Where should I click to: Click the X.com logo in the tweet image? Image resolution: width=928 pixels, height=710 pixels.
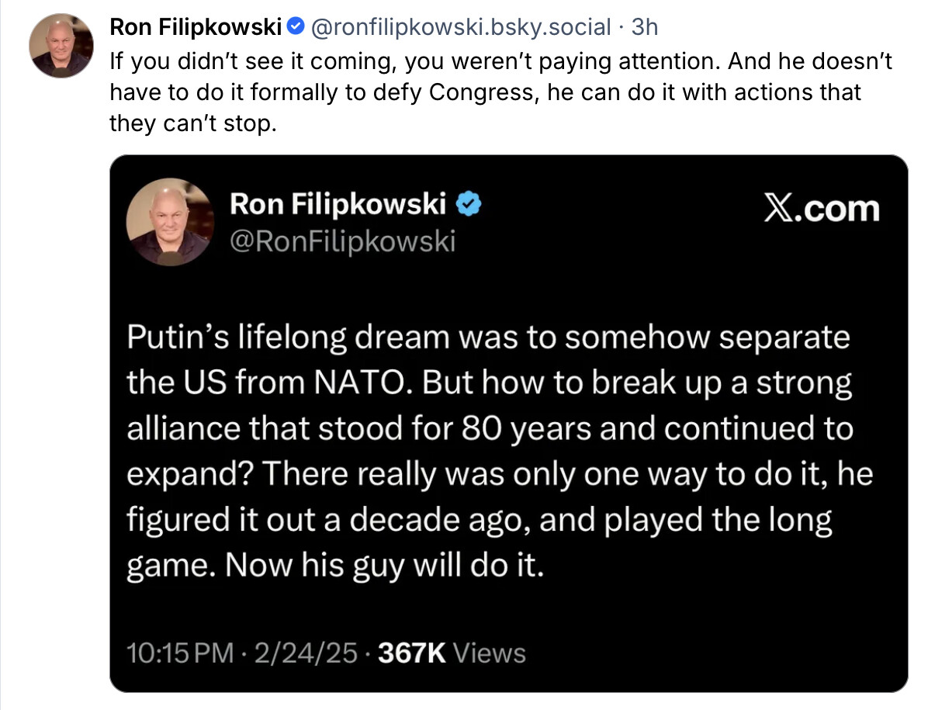point(822,210)
